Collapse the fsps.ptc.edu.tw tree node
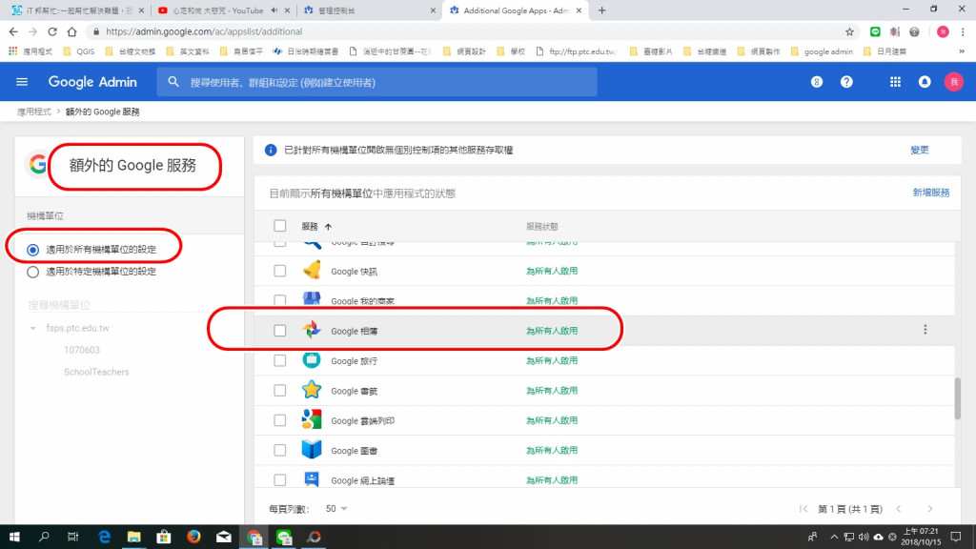Screen dimensions: 976x549 pos(33,328)
